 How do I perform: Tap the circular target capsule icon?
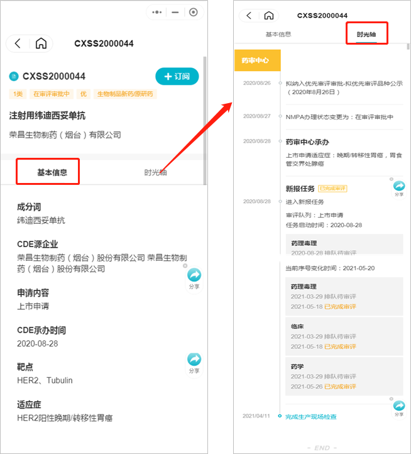(x=193, y=12)
